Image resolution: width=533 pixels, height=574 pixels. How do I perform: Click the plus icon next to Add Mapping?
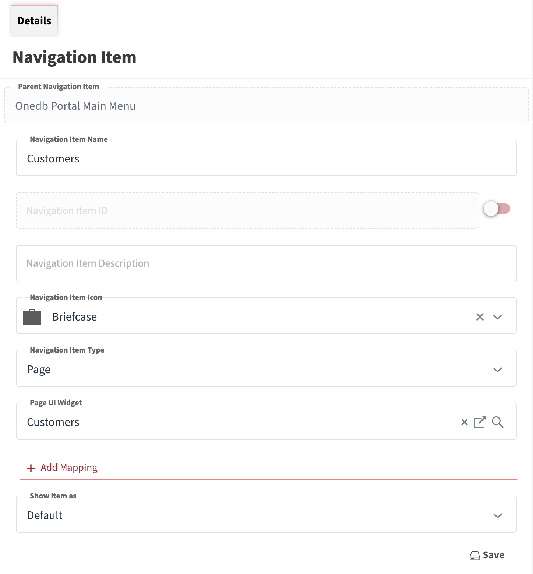[31, 468]
